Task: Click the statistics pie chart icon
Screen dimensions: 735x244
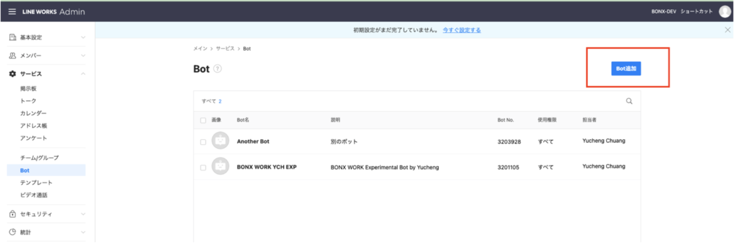Action: [13, 232]
